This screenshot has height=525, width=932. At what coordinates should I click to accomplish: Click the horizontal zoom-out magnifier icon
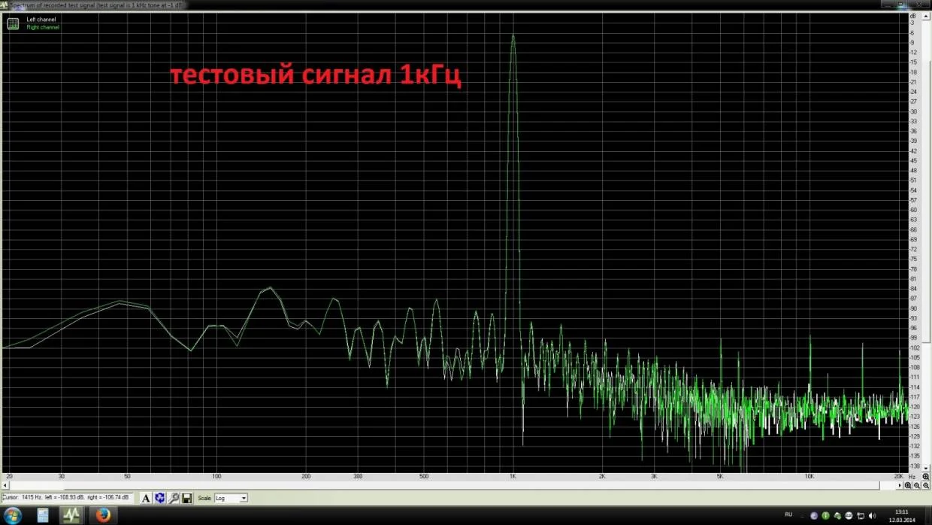[x=917, y=485]
